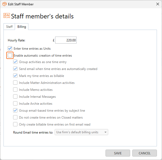Check Include Memo activities

coord(15,89)
